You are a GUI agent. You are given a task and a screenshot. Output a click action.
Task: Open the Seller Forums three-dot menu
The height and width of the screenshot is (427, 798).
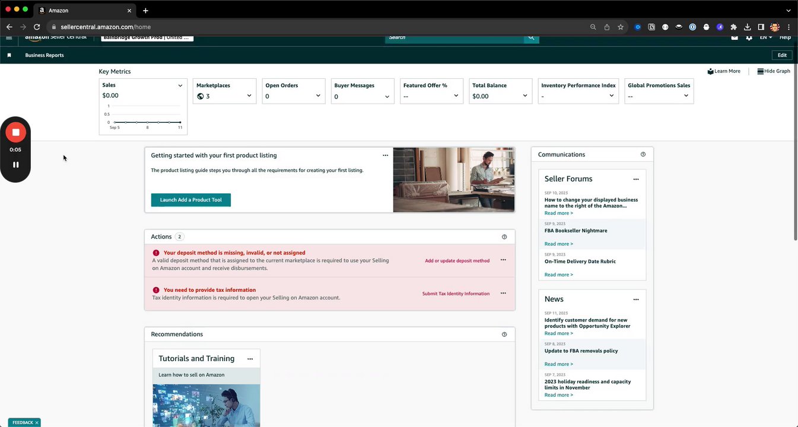636,179
